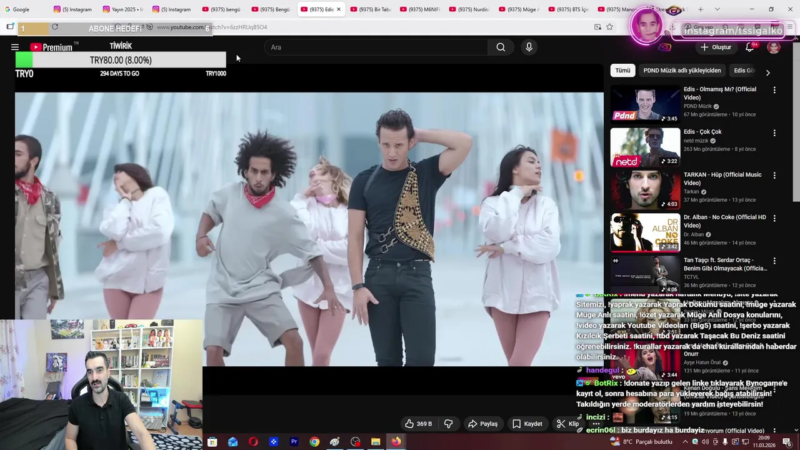Open the PDND Müzik channel link

pos(697,106)
